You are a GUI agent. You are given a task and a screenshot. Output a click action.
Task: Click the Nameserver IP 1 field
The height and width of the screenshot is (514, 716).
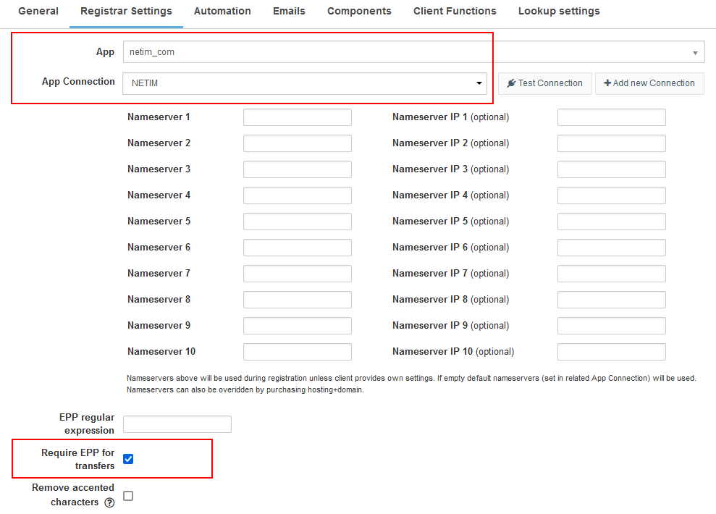(611, 117)
